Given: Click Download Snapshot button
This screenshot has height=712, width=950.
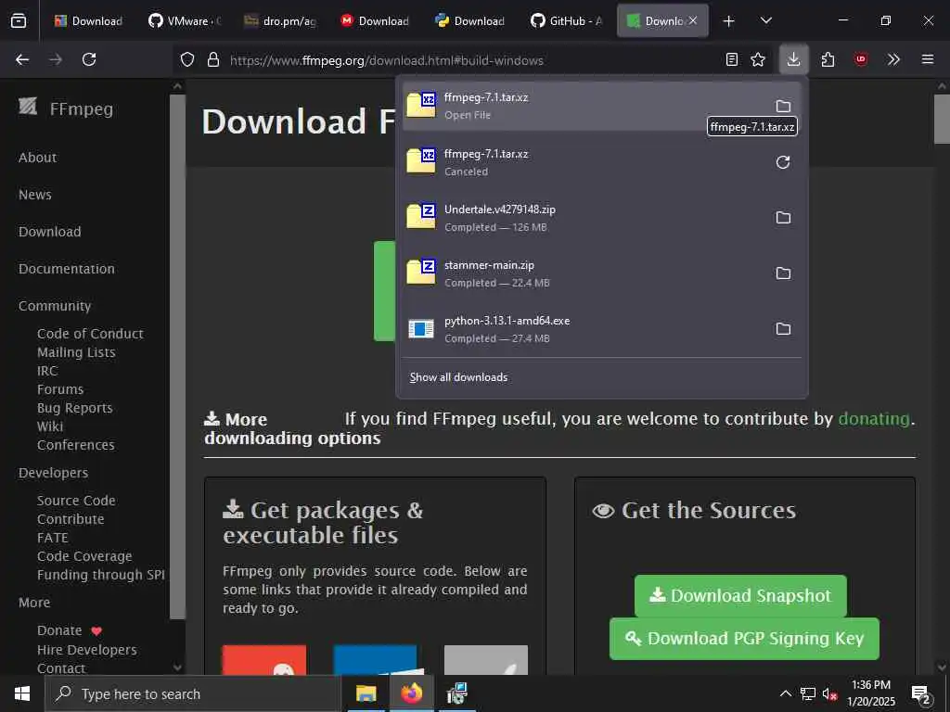Looking at the screenshot, I should click(740, 596).
